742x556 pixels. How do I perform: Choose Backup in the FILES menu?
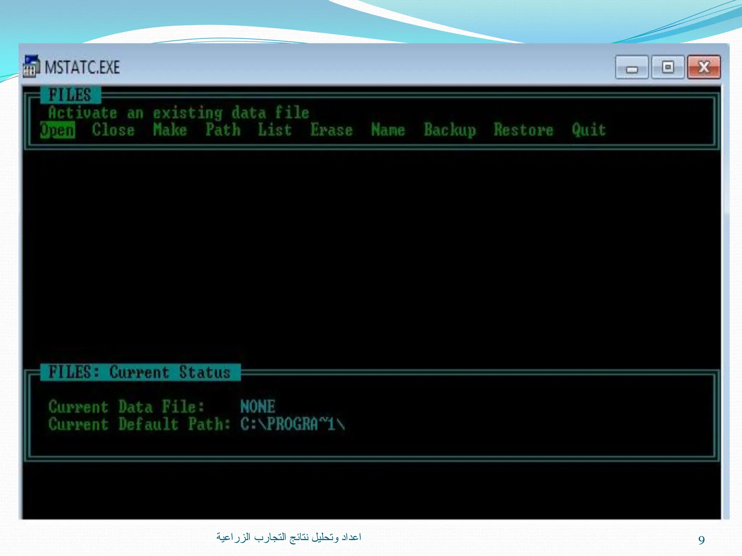pyautogui.click(x=450, y=130)
